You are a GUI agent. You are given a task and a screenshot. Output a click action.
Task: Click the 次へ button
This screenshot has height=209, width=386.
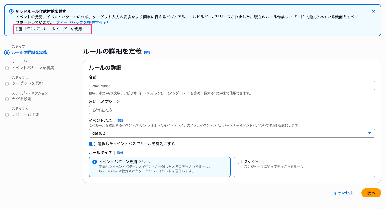coord(371,193)
